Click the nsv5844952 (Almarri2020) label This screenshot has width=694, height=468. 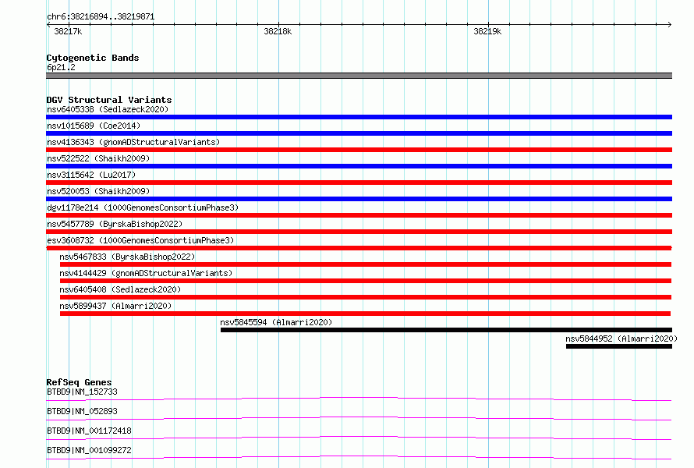point(621,339)
